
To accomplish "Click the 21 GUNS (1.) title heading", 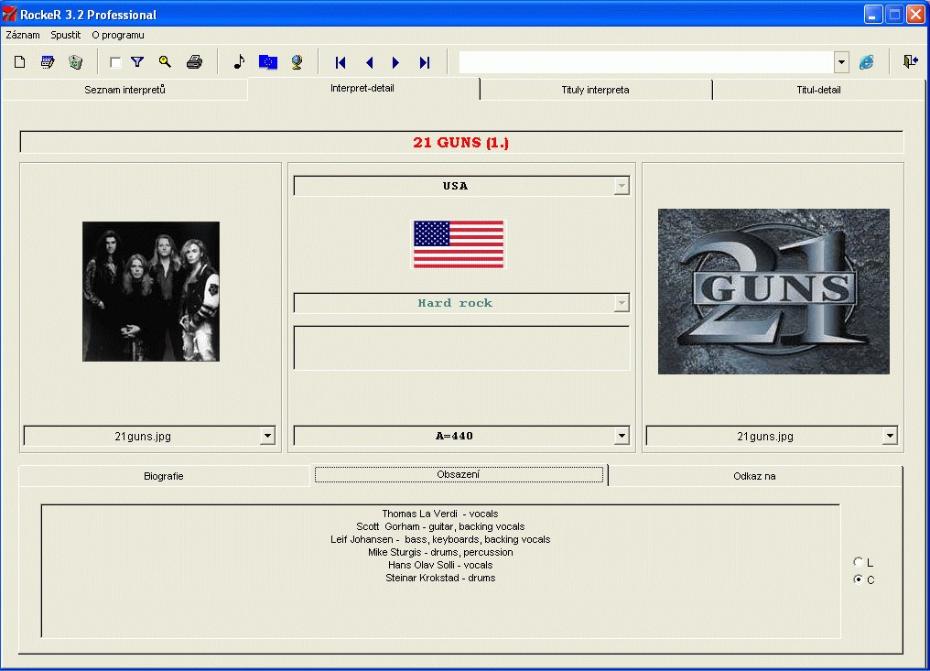I will pyautogui.click(x=460, y=143).
